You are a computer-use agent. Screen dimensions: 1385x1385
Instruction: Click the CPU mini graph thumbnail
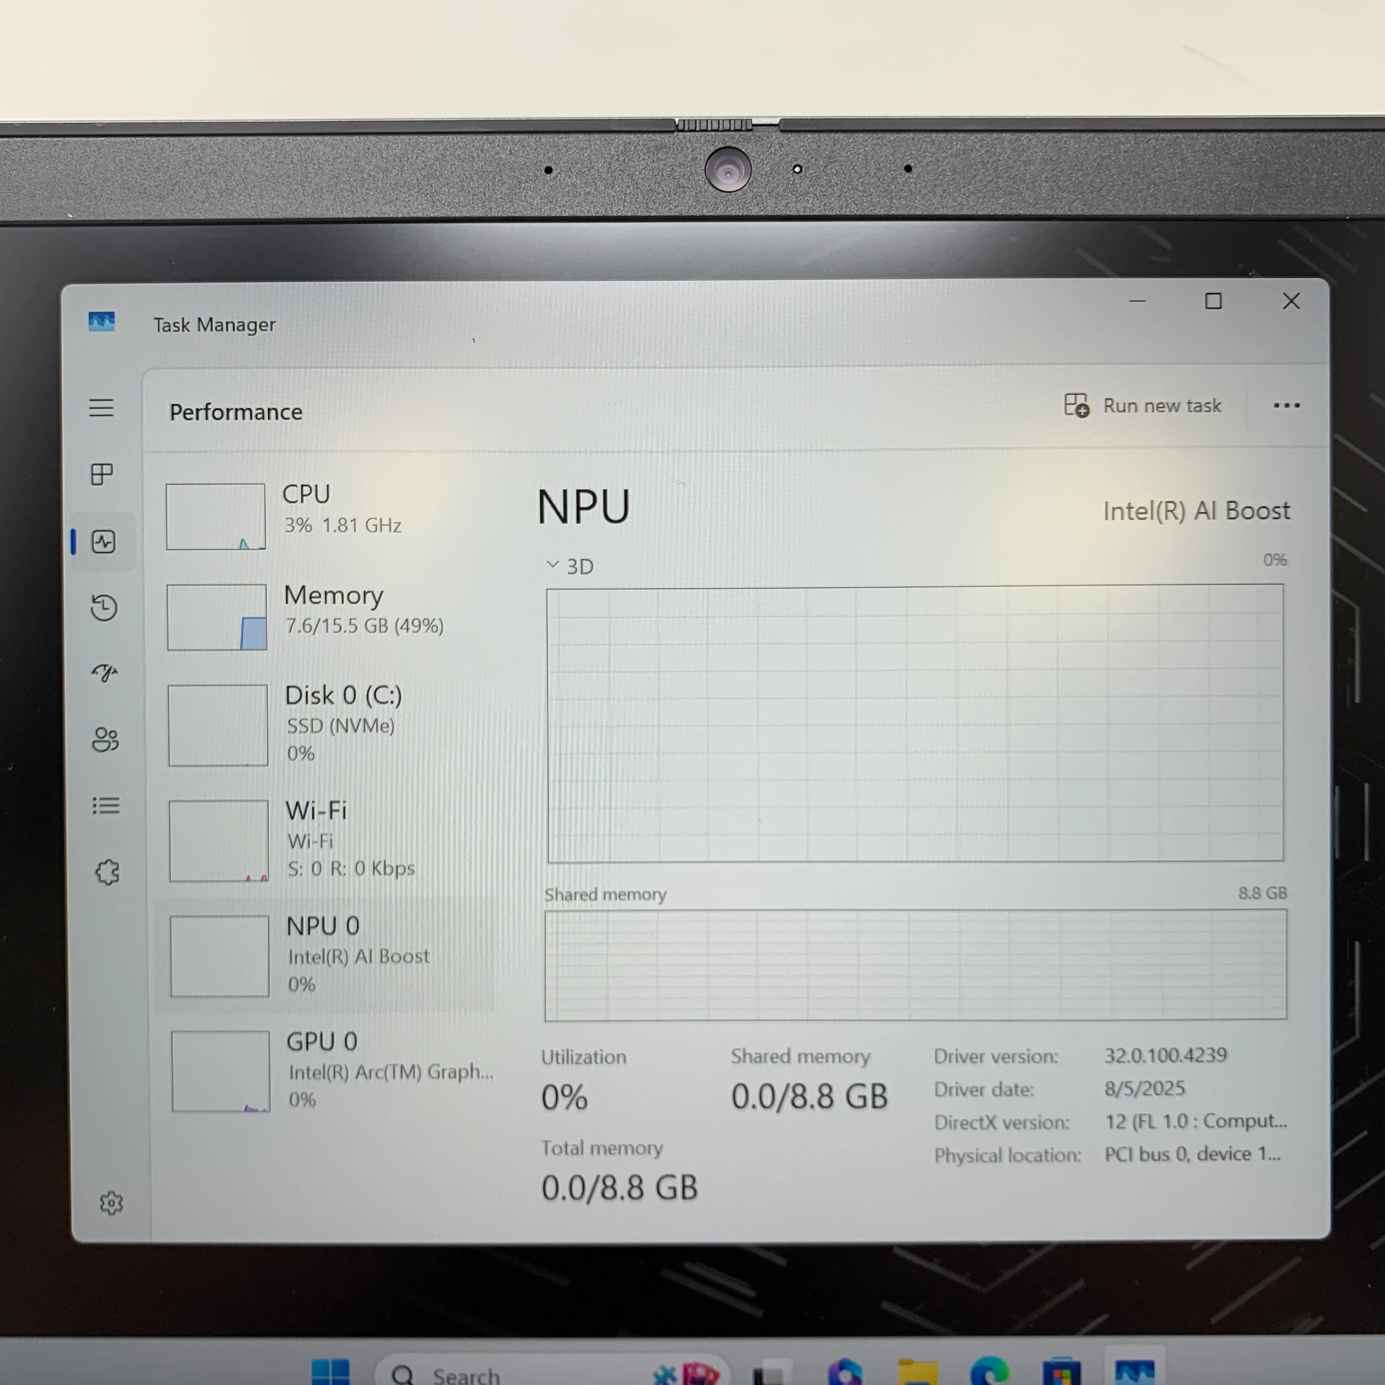216,517
